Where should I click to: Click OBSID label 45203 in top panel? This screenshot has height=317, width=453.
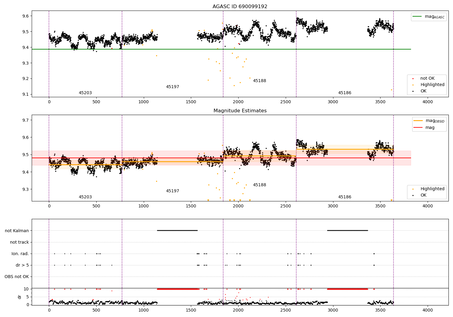[85, 93]
